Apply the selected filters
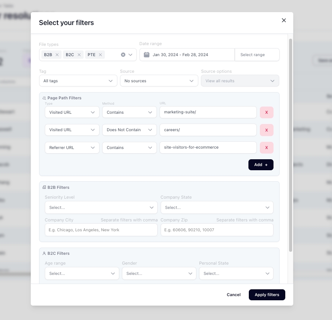This screenshot has height=320, width=332. (x=267, y=295)
